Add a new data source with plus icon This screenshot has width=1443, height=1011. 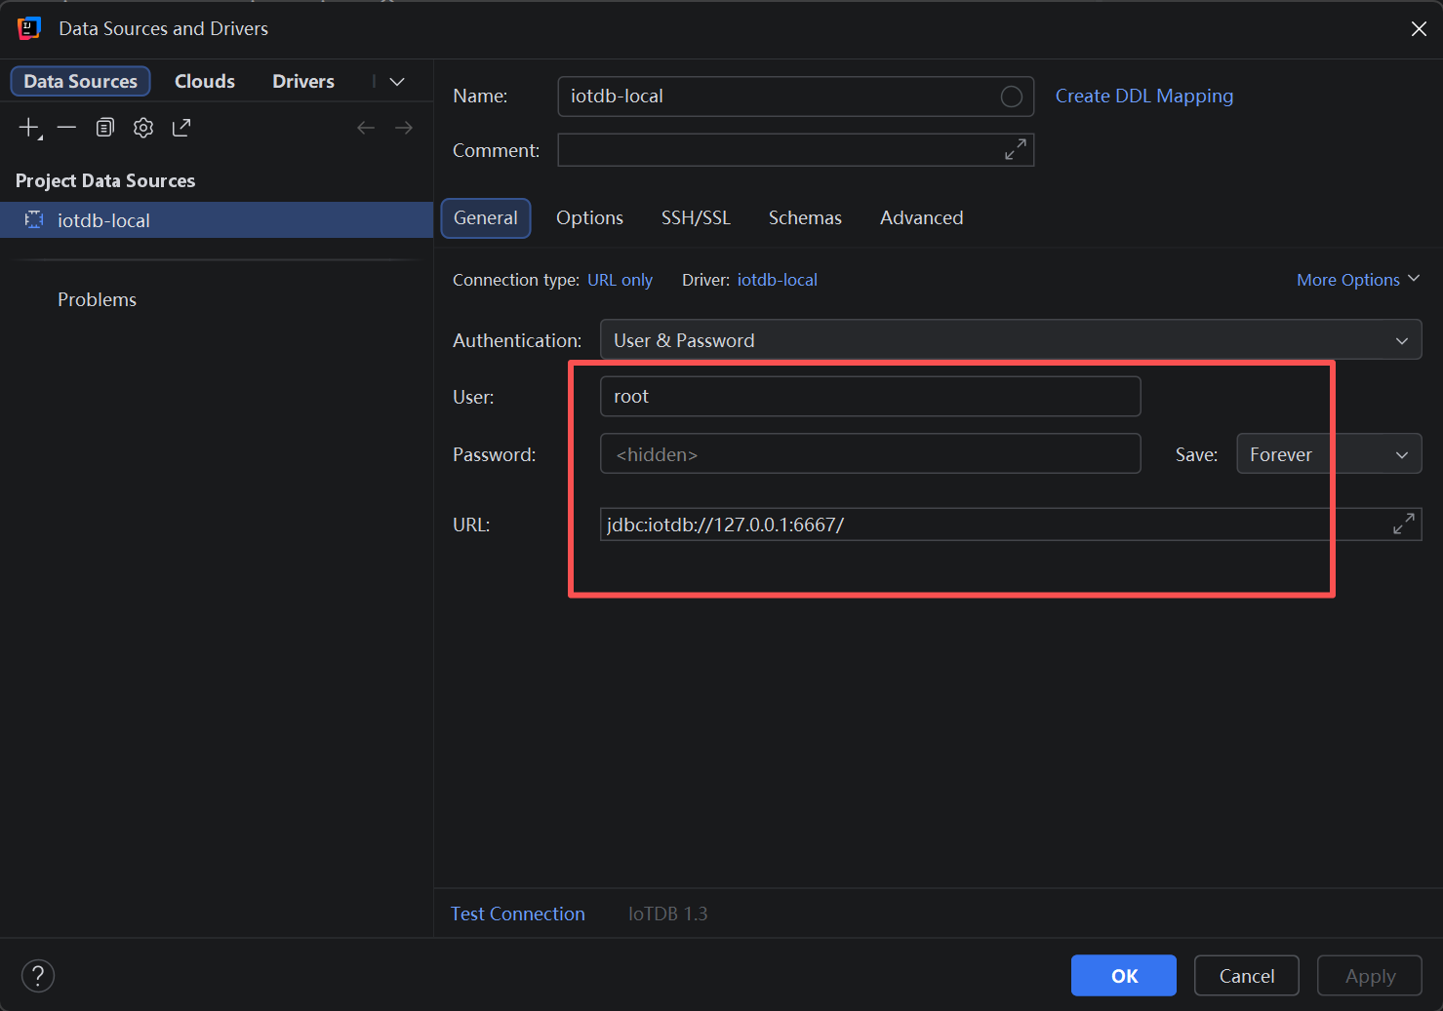point(29,128)
